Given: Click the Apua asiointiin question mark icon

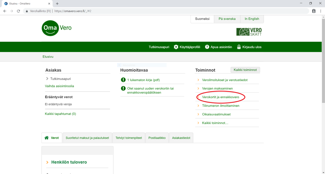Looking at the screenshot, I should [x=207, y=47].
